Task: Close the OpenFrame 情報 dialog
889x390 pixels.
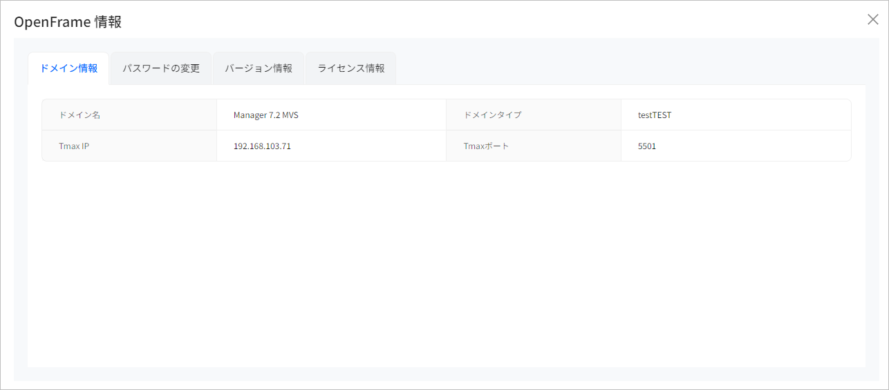Action: click(x=872, y=19)
